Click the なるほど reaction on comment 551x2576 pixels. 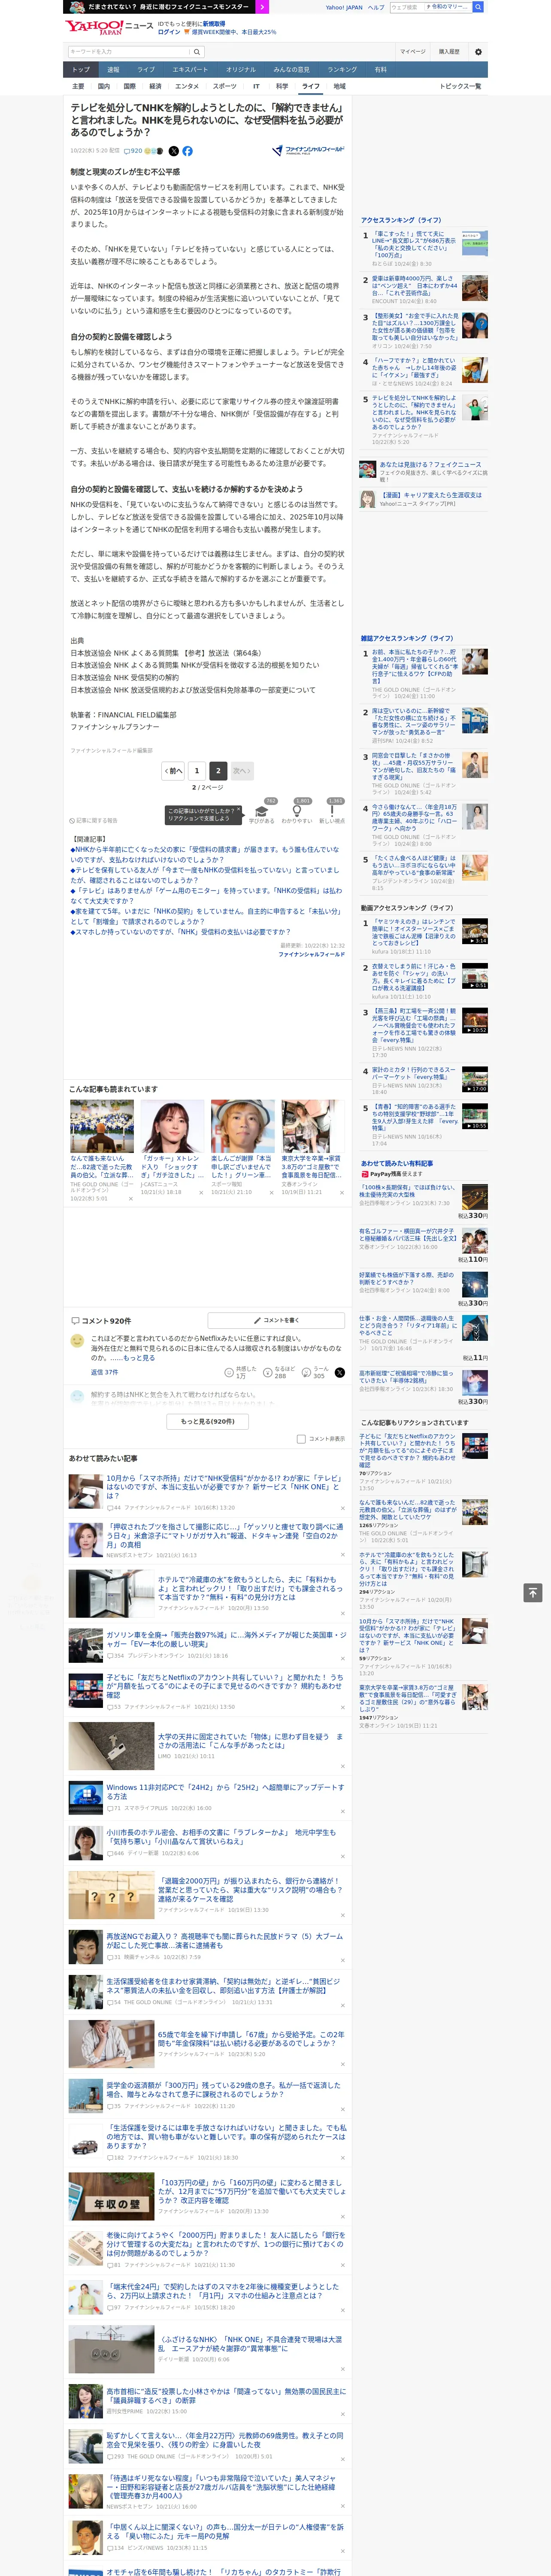279,1373
